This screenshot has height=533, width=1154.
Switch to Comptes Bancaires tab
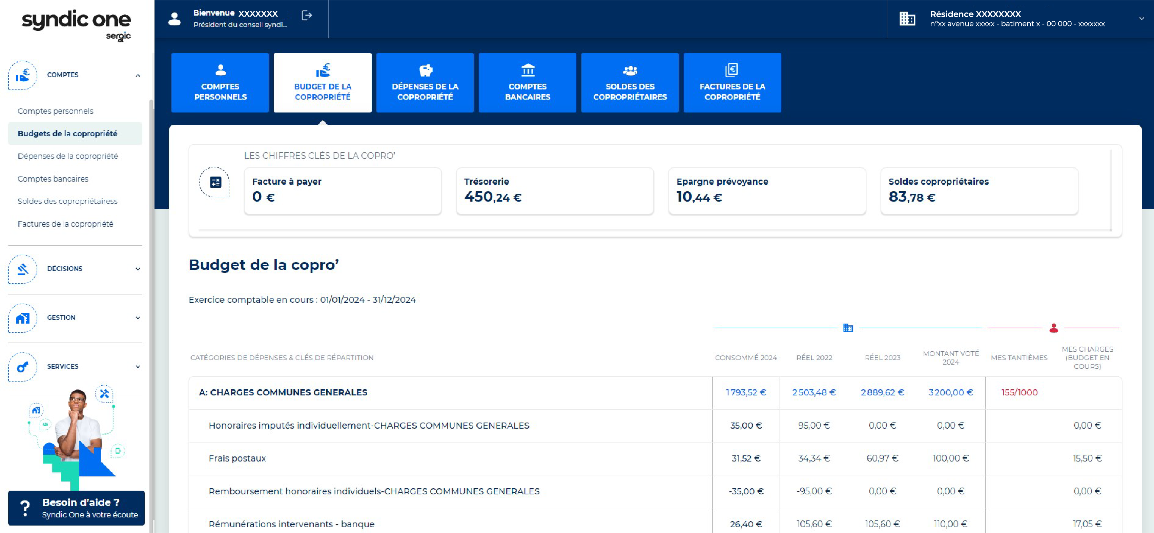pyautogui.click(x=527, y=82)
